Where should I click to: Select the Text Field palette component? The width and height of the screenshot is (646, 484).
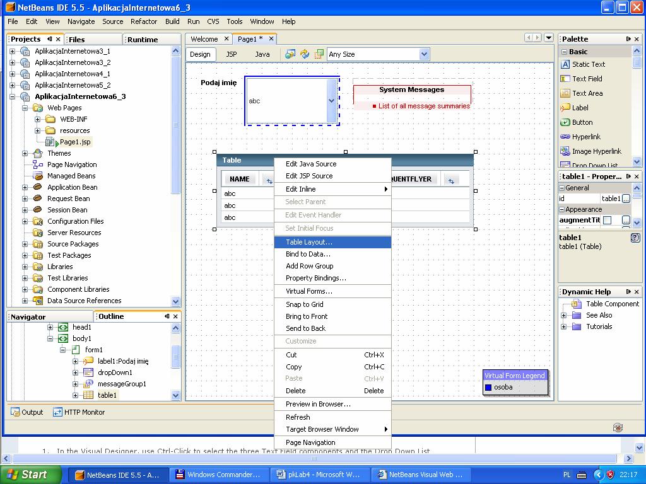(x=587, y=79)
